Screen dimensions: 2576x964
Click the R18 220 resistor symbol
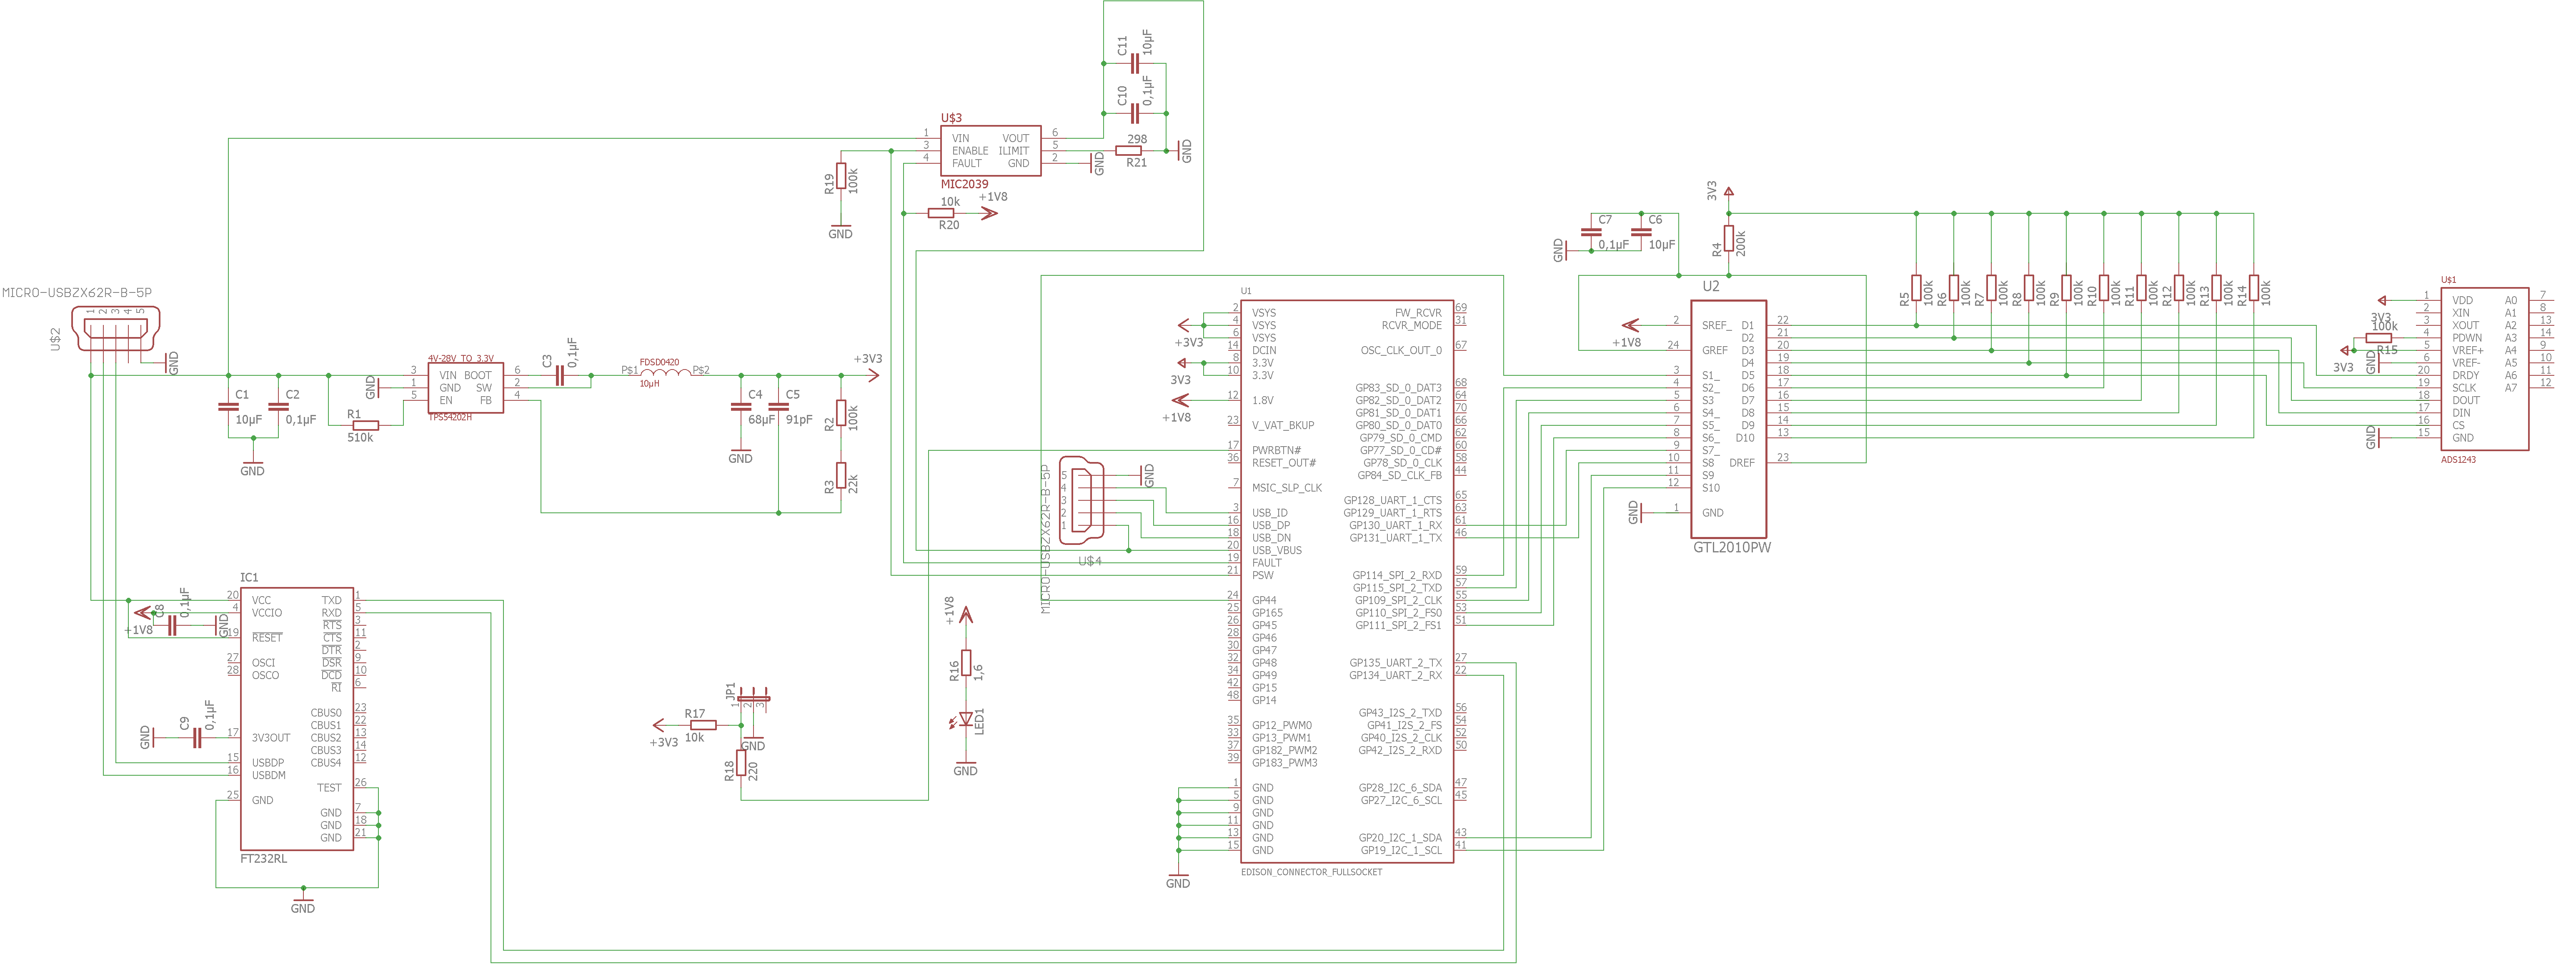741,763
